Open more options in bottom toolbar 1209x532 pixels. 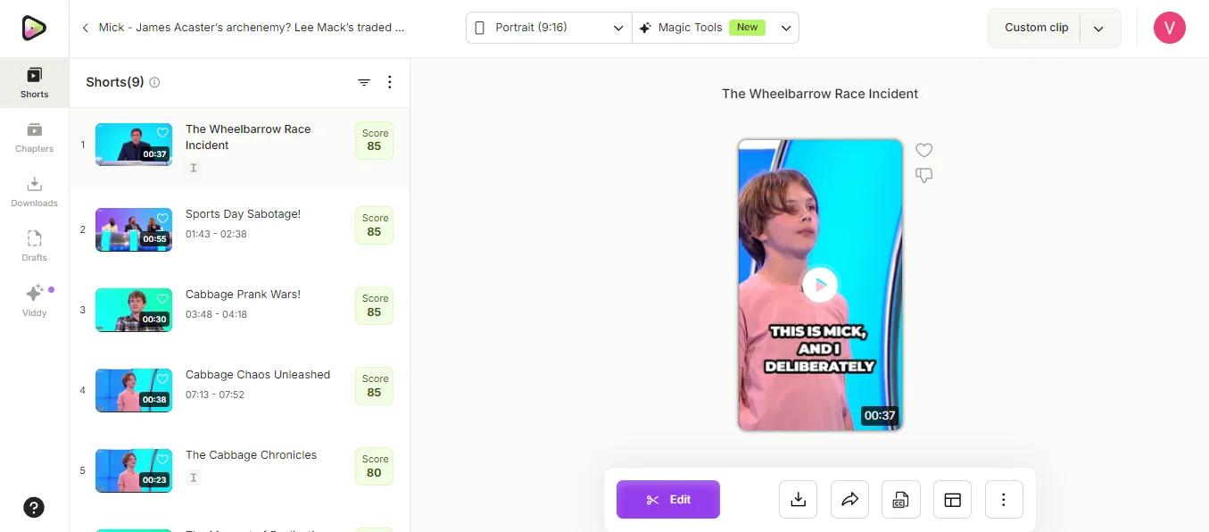[x=1004, y=500]
